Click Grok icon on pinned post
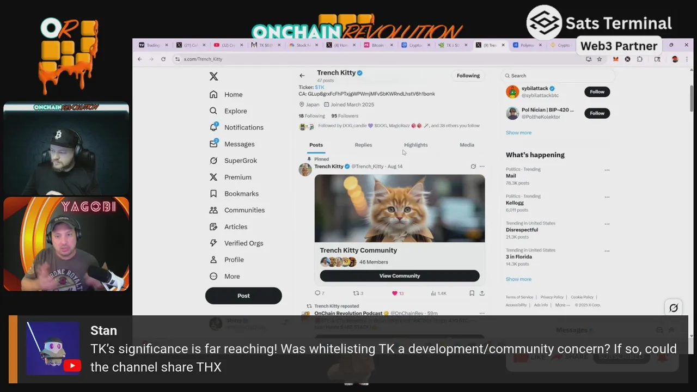 [x=473, y=166]
